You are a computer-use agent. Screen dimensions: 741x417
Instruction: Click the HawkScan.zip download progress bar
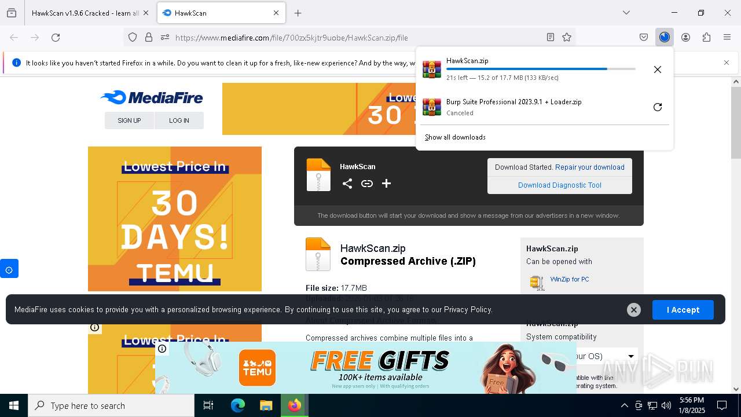541,69
